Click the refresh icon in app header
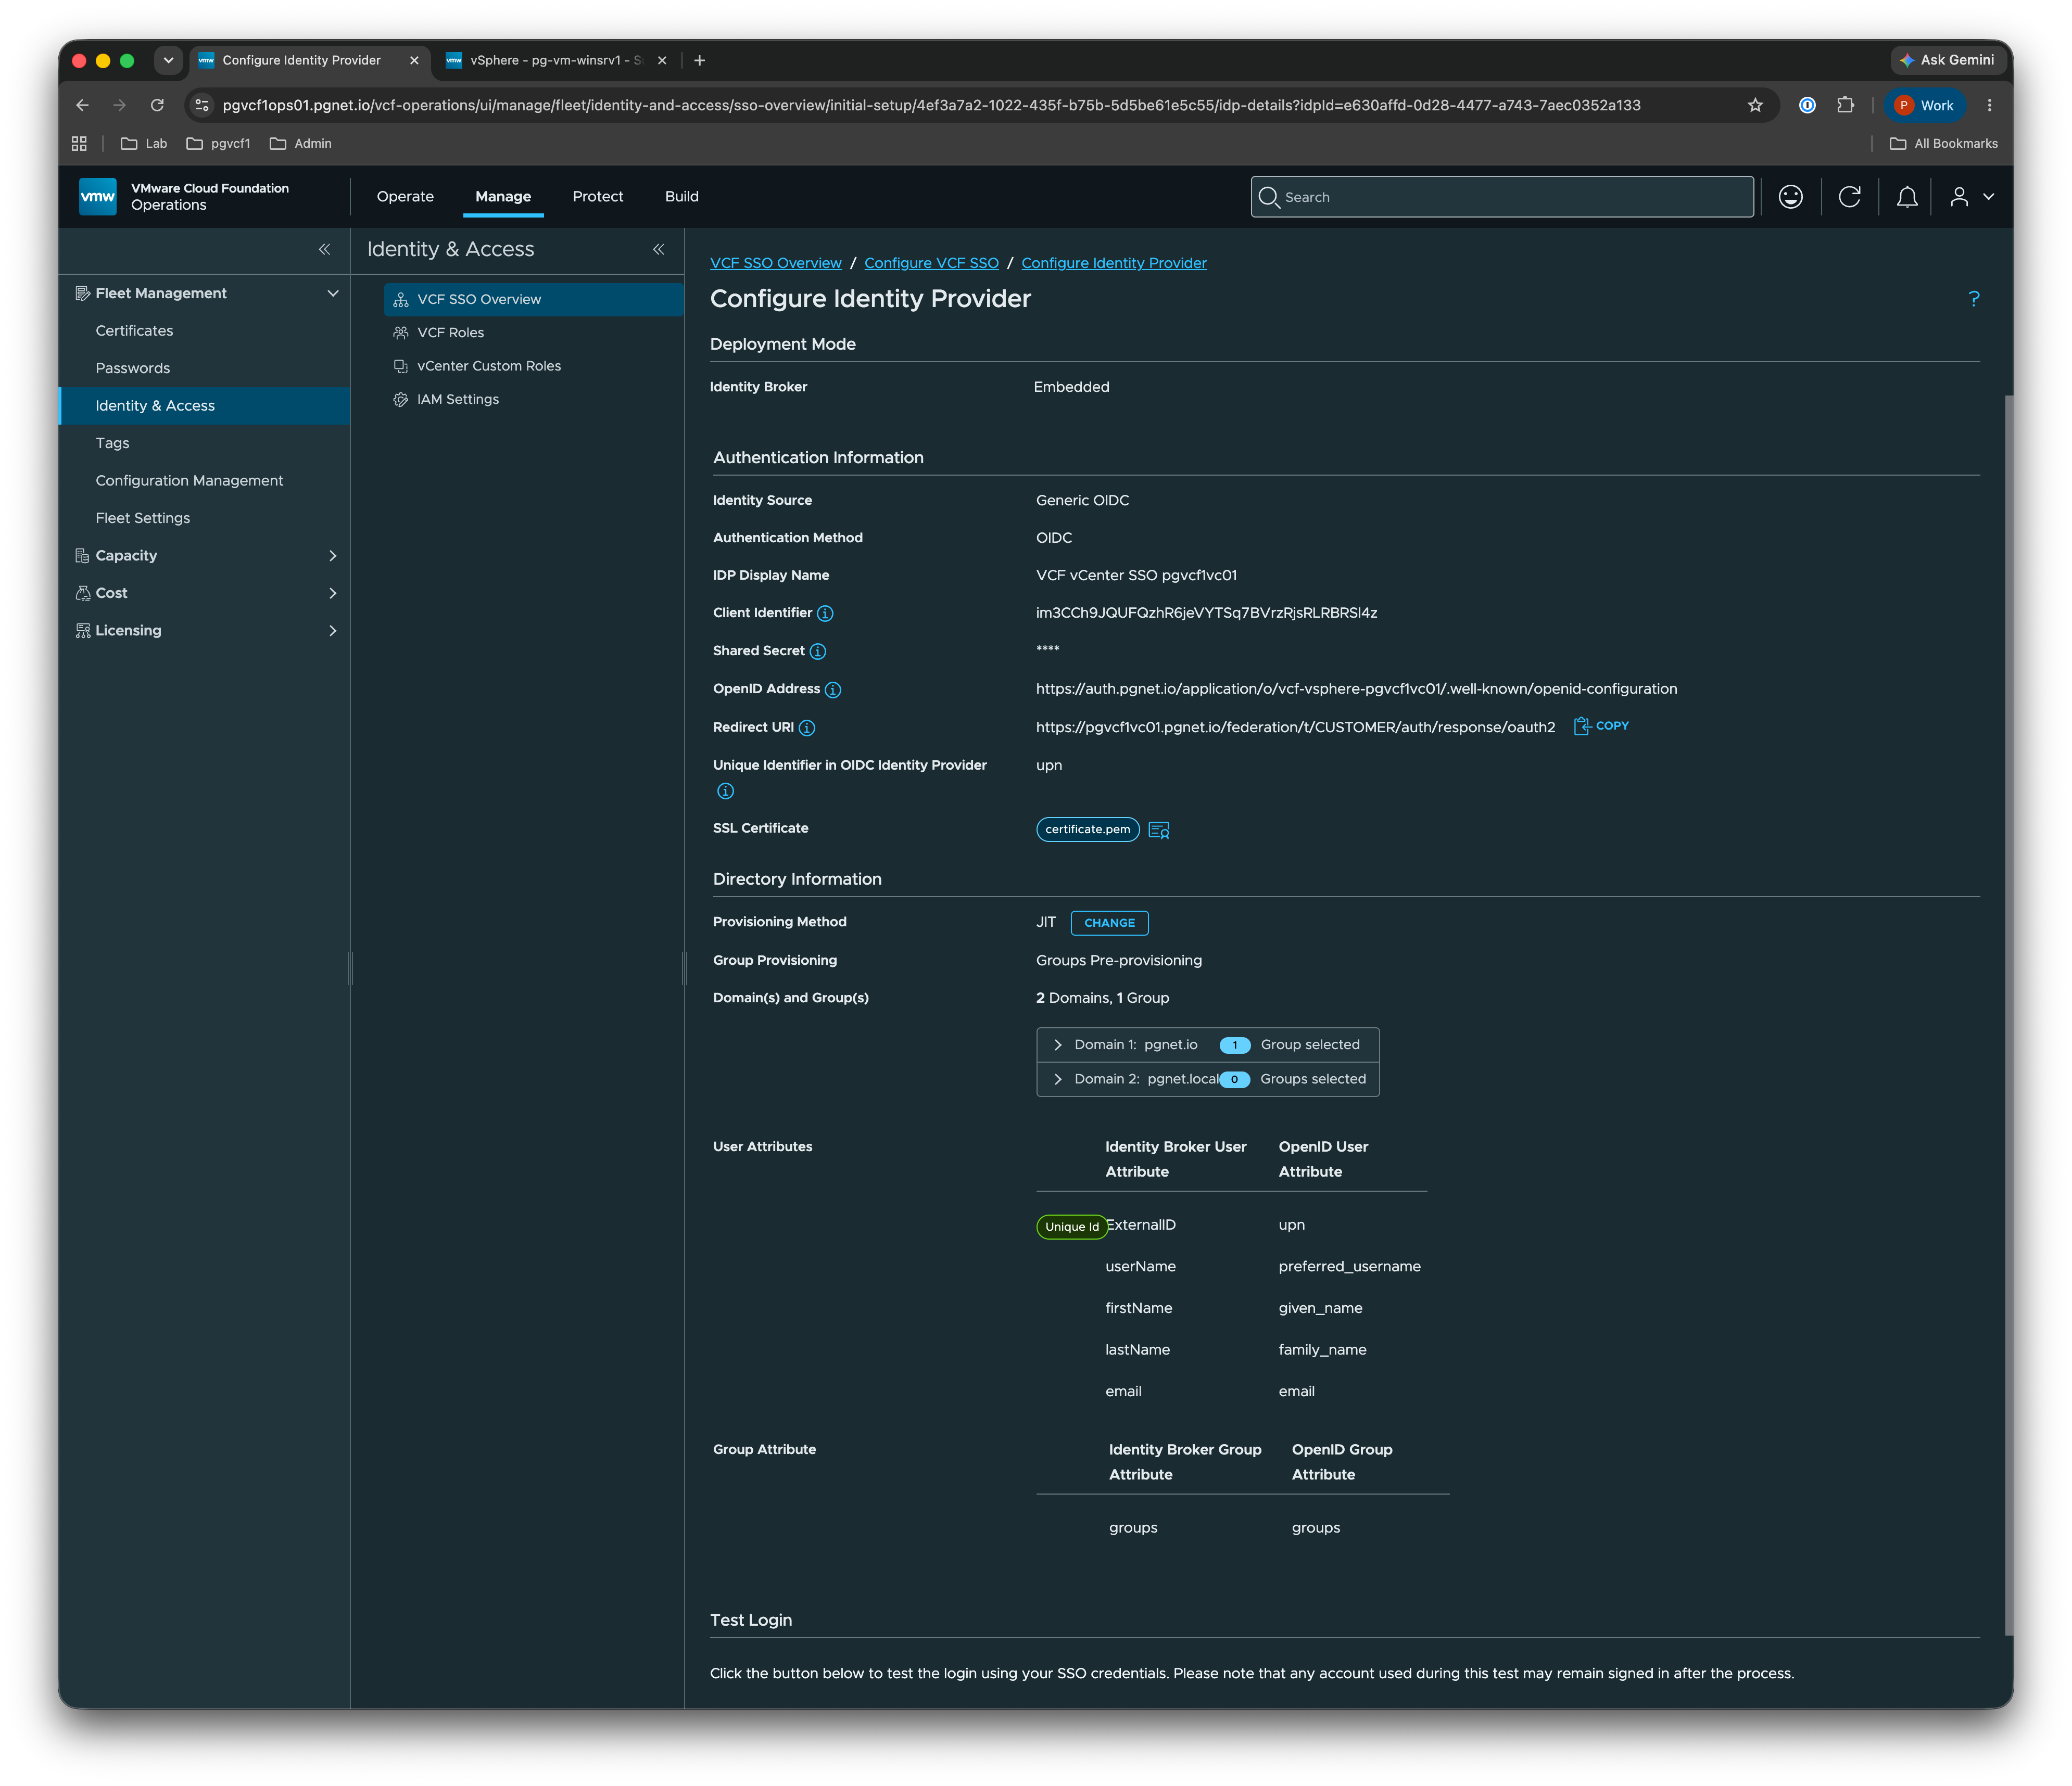Screen dimensions: 2072x1786 [x=1849, y=197]
